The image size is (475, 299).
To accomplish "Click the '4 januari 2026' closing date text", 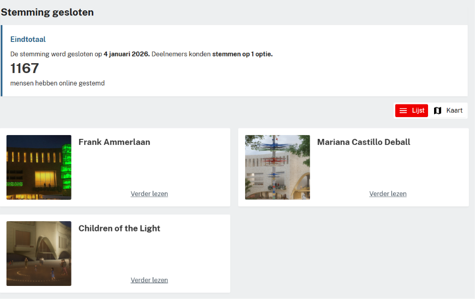I will click(127, 54).
